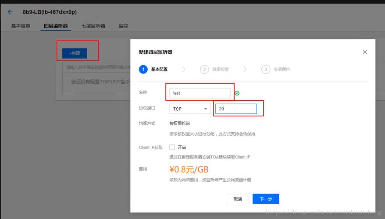This screenshot has width=385, height=219.
Task: Click the 取消 button
Action: tap(238, 199)
